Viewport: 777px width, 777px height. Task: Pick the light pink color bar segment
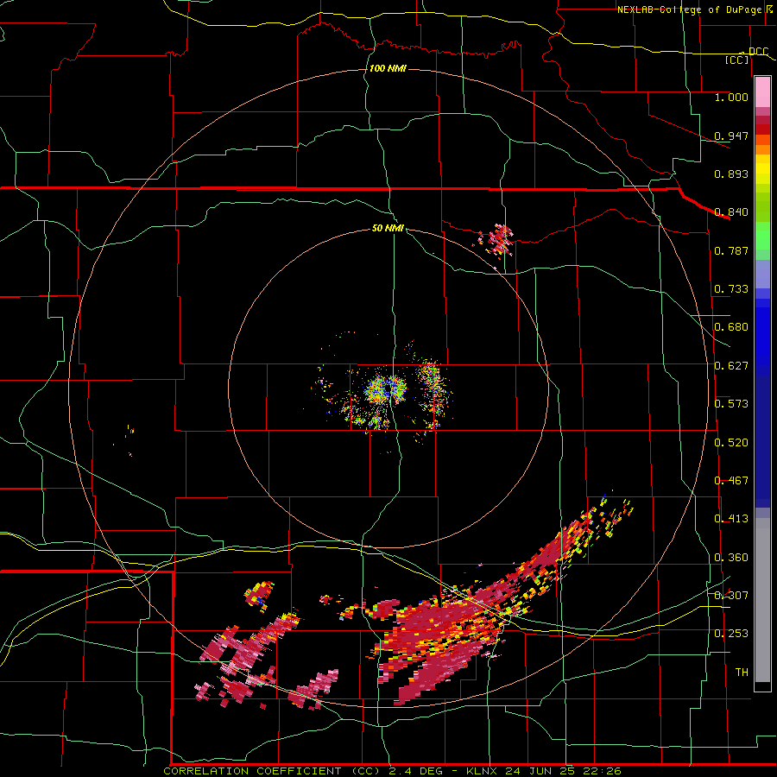(762, 92)
